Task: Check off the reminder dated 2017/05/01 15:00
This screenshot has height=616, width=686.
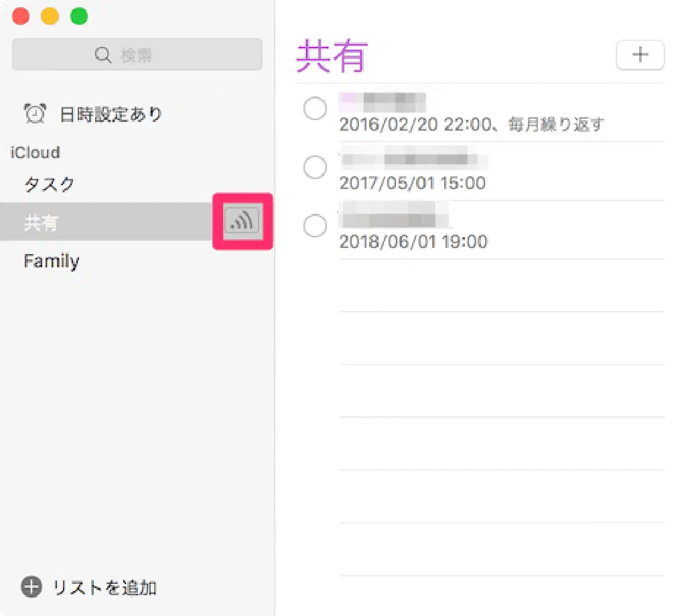Action: 315,168
